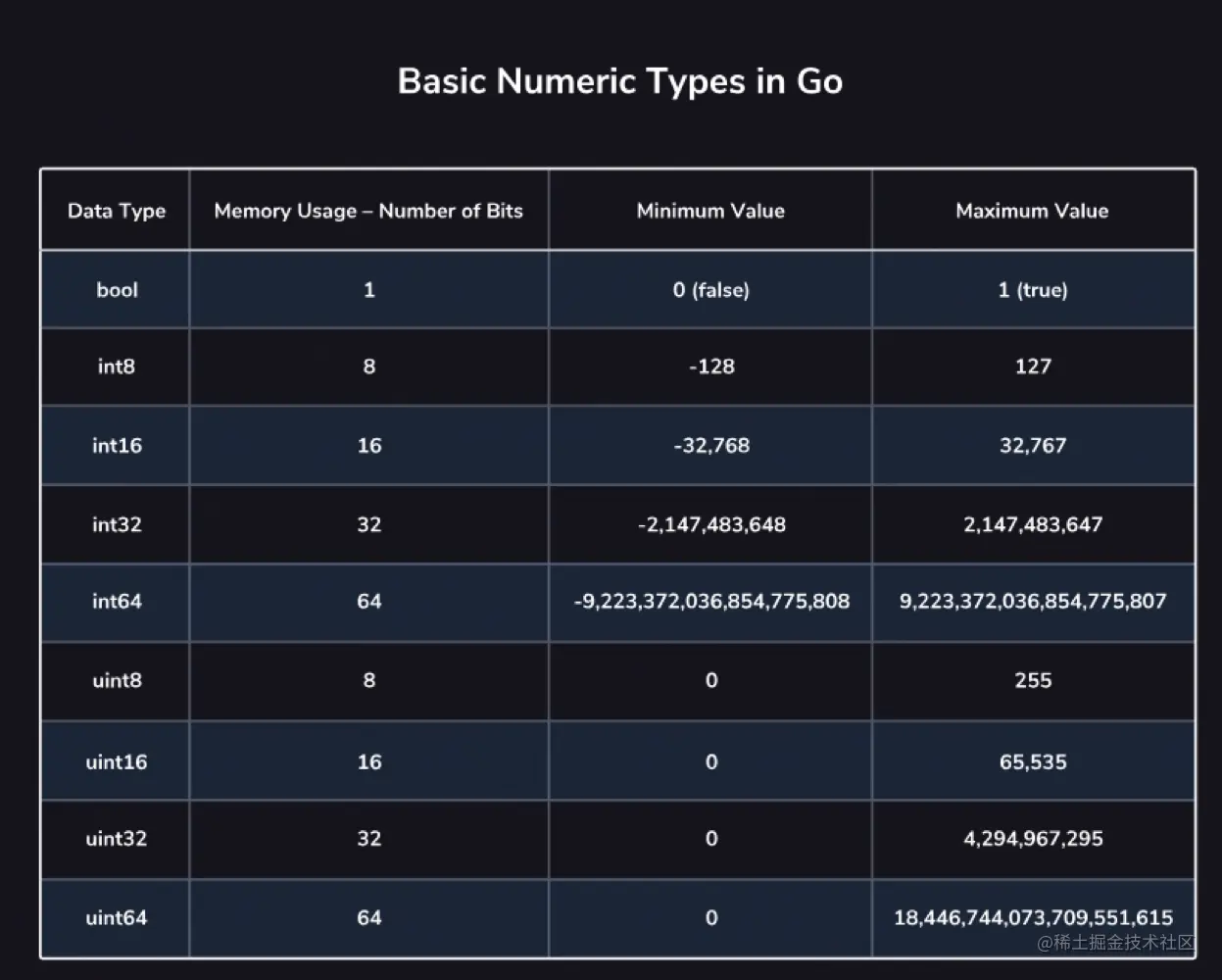
Task: Select the "bool" data type cell
Action: (117, 290)
